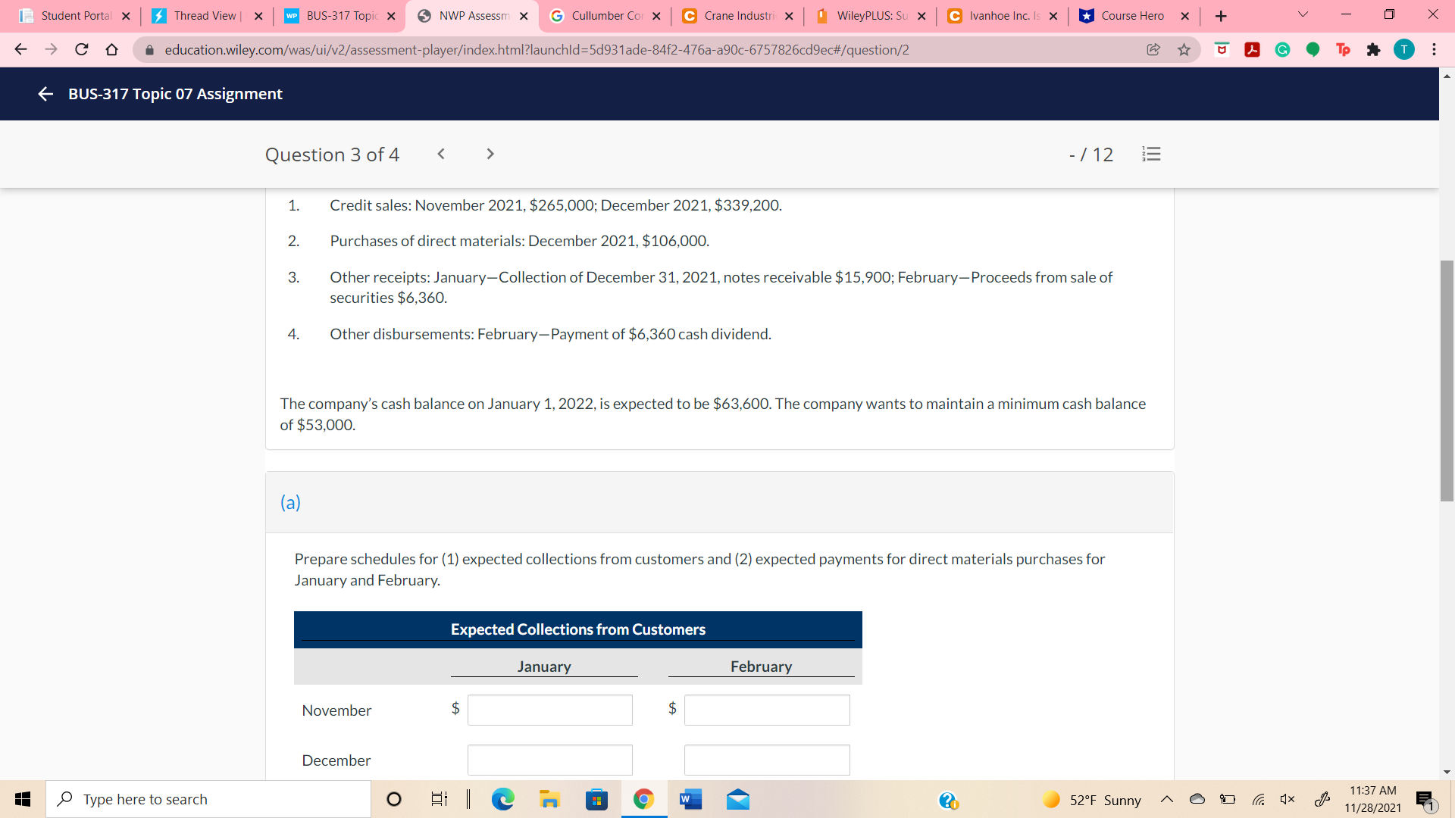
Task: Open a new browser tab
Action: pos(1221,16)
